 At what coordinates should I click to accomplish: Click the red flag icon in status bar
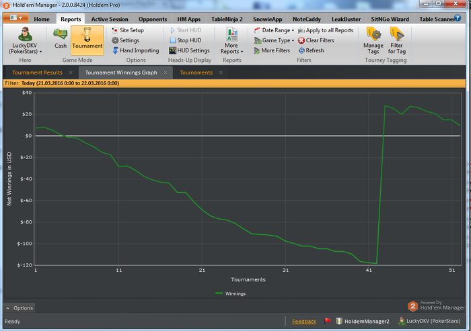(328, 321)
